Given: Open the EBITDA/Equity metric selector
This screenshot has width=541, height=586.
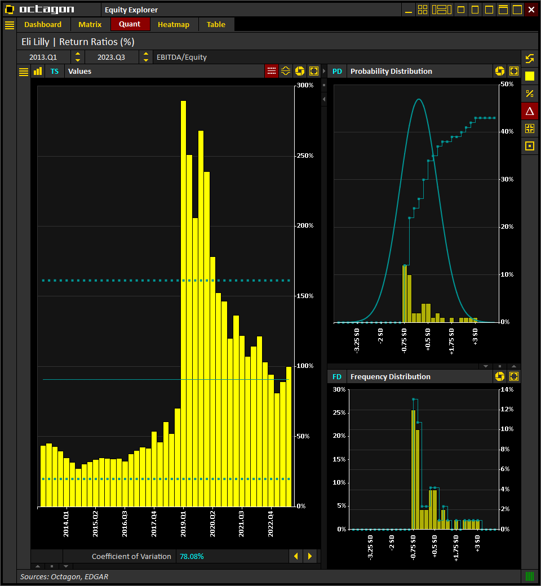Looking at the screenshot, I should pos(336,57).
